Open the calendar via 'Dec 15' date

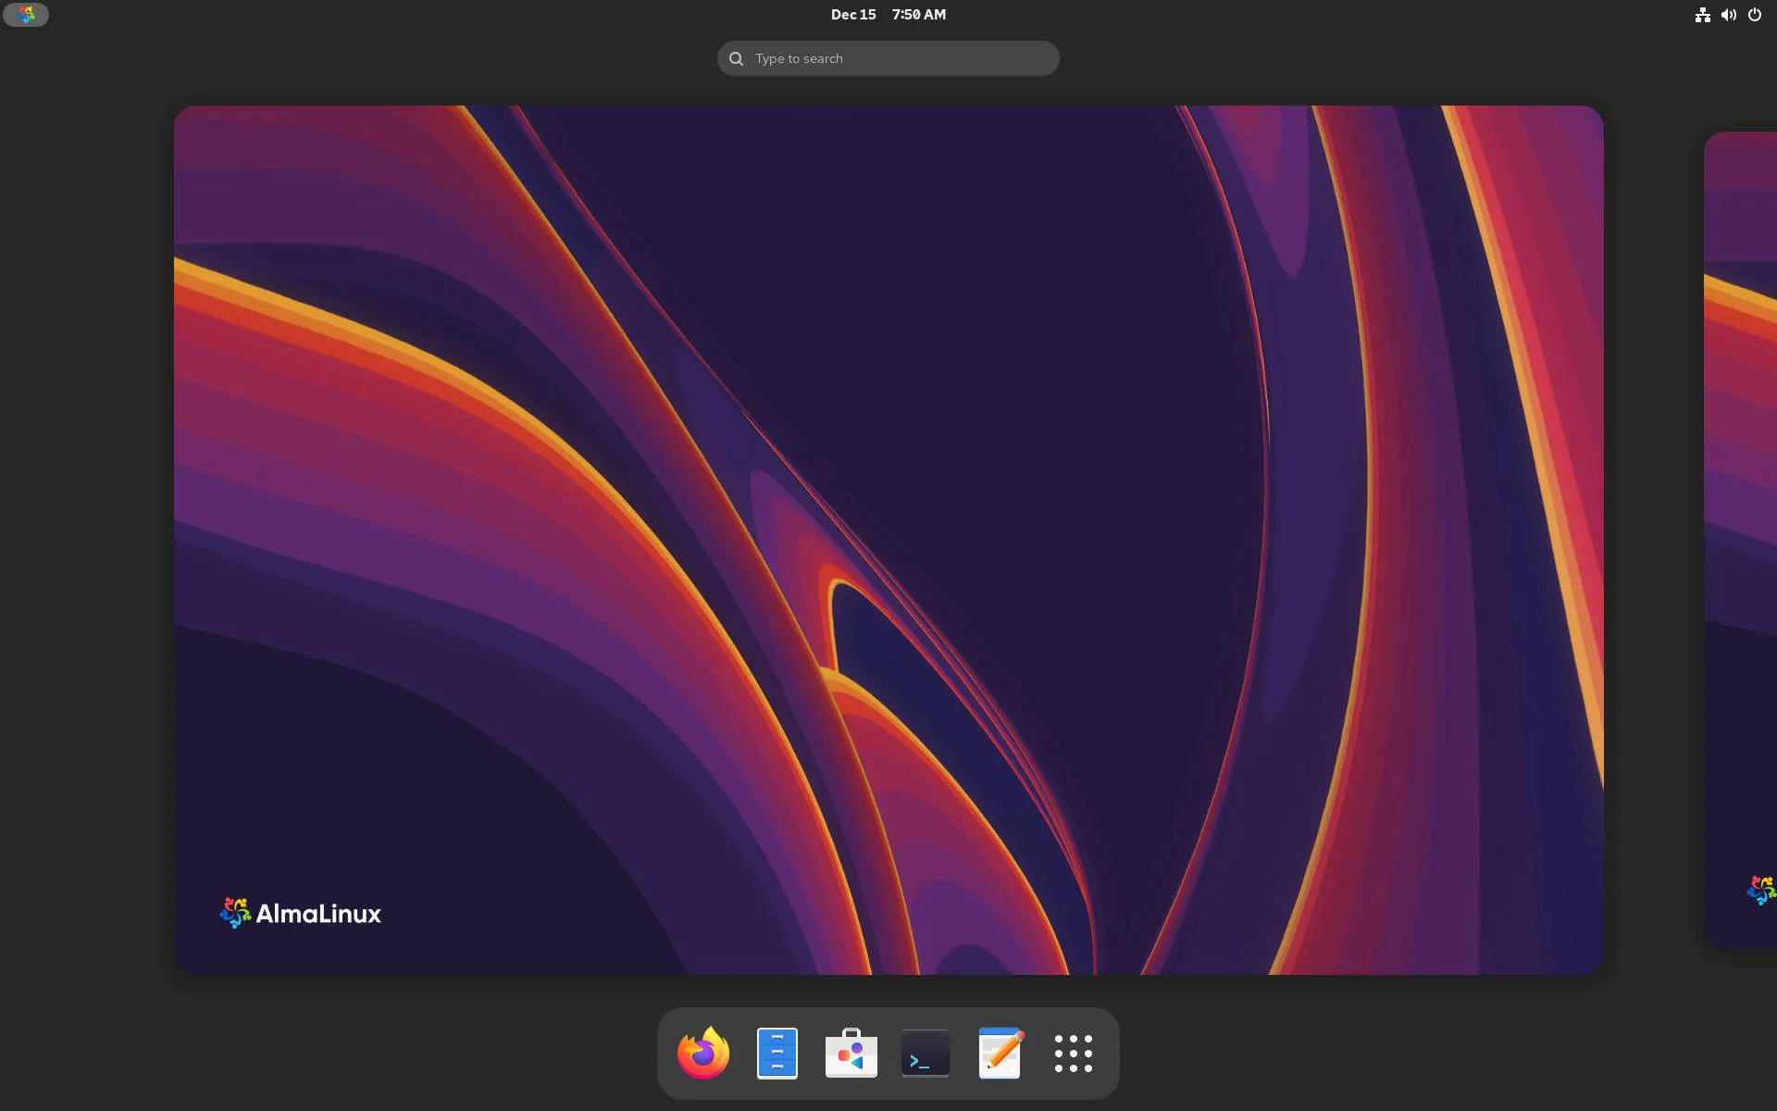point(852,15)
